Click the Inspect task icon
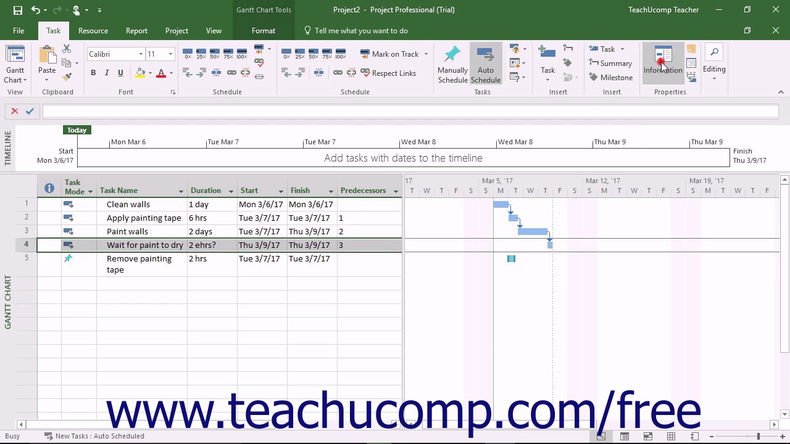The height and width of the screenshot is (444, 790). coord(514,49)
